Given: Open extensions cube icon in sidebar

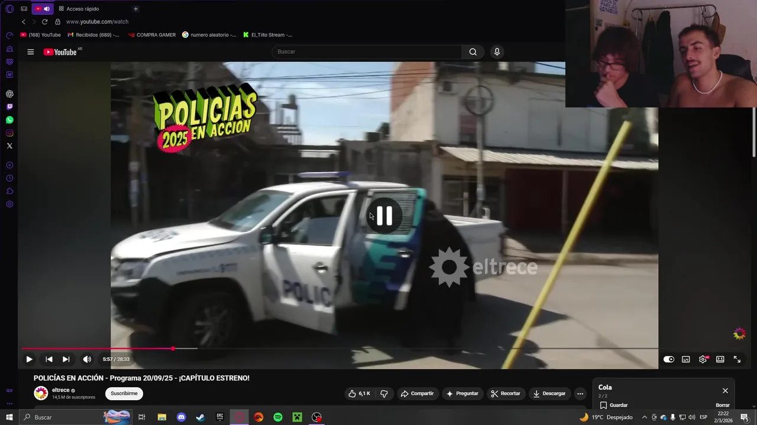Looking at the screenshot, I should point(9,191).
